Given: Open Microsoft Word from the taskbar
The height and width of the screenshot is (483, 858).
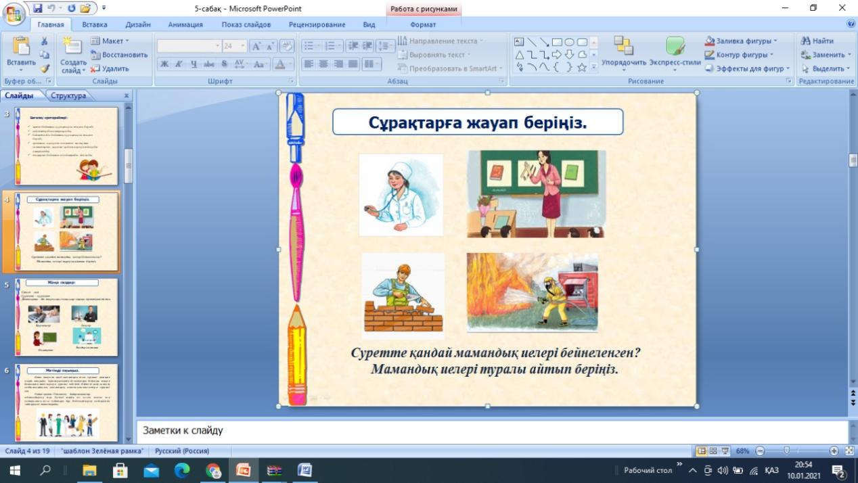Looking at the screenshot, I should tap(304, 470).
